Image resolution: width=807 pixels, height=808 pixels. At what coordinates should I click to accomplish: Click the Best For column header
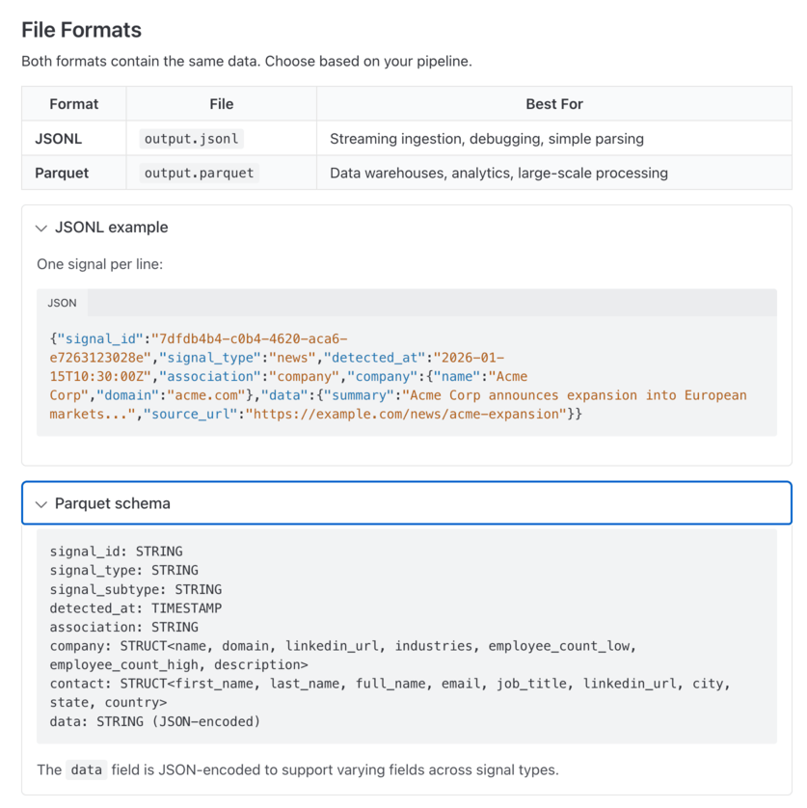[554, 104]
